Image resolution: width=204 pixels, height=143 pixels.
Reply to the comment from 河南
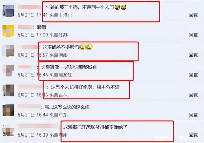pyautogui.click(x=193, y=55)
